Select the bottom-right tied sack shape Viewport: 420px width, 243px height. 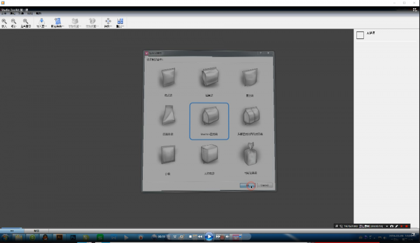pyautogui.click(x=250, y=157)
